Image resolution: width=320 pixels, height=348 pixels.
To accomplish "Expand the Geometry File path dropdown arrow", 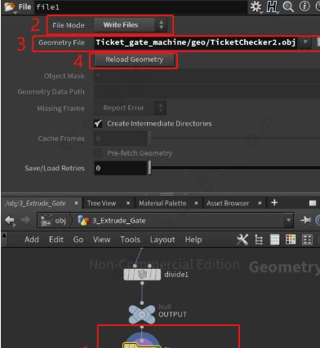I will coord(305,42).
